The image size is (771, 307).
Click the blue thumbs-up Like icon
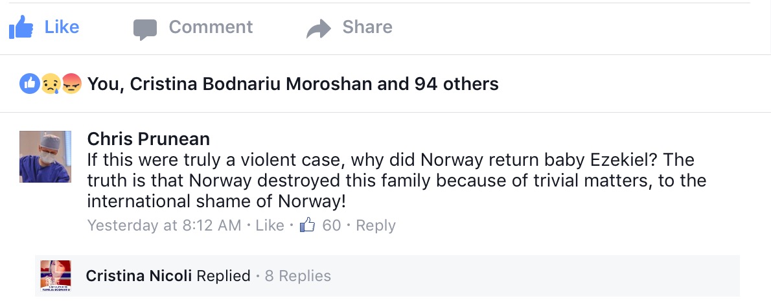pyautogui.click(x=21, y=27)
